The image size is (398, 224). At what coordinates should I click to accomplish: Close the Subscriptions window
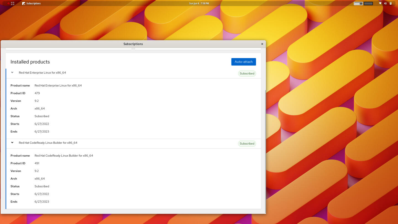(x=262, y=44)
